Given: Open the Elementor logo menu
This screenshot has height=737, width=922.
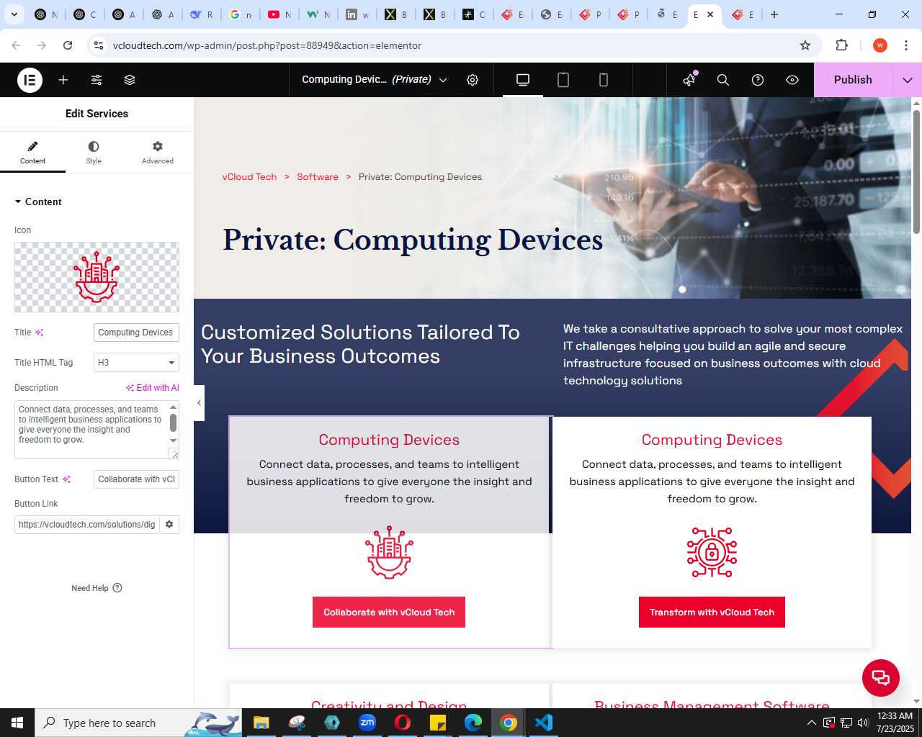Looking at the screenshot, I should (30, 80).
